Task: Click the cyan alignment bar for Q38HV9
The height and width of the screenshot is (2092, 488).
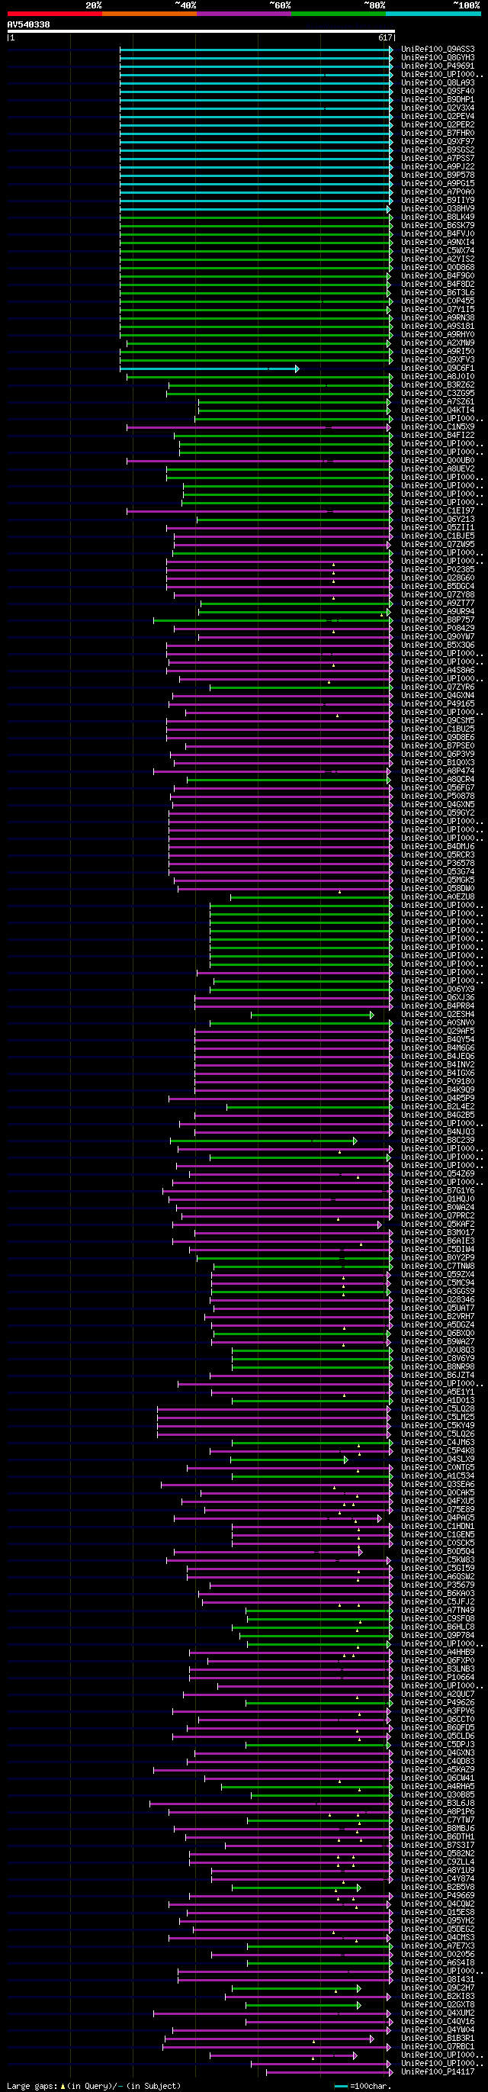Action: coord(257,209)
